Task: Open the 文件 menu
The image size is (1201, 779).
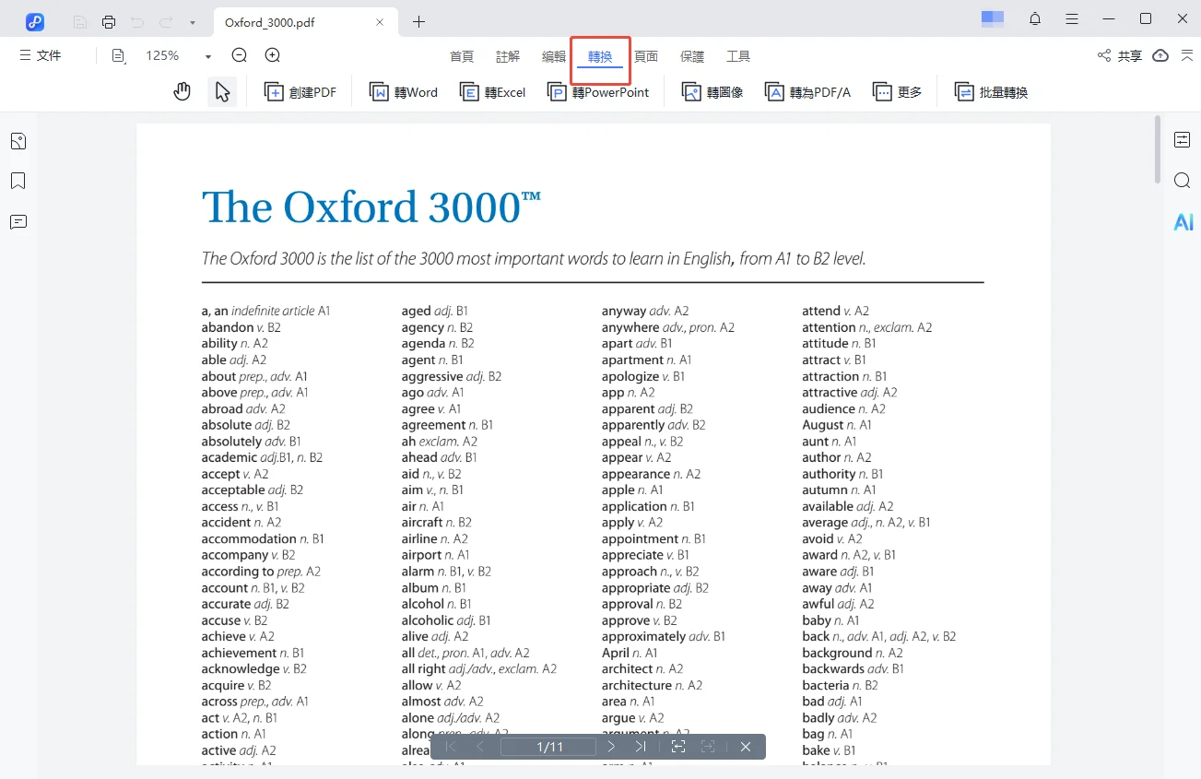Action: [x=41, y=55]
